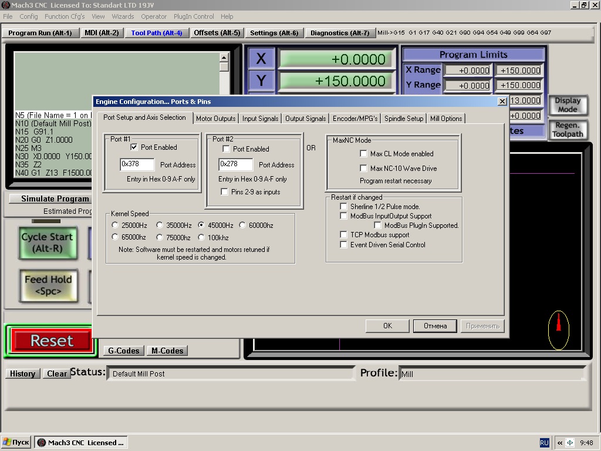This screenshot has width=601, height=451.
Task: Switch to Tool Path (Alt-4) screen
Action: coord(156,33)
